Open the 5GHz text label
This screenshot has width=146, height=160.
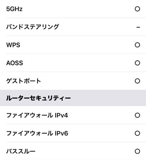coord(14,9)
